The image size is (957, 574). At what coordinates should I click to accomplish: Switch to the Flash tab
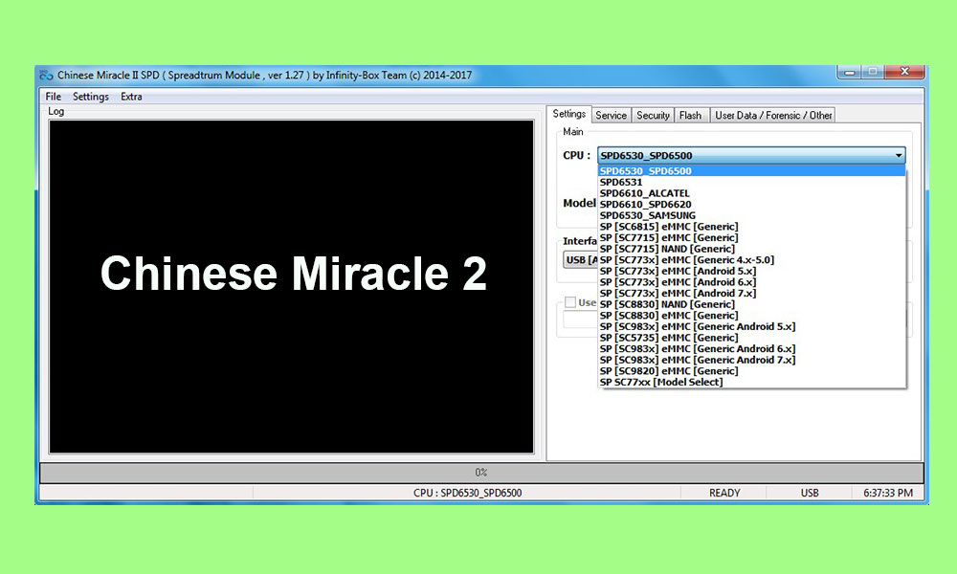point(690,116)
